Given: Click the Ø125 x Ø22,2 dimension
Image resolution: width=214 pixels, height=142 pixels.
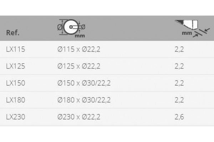Looking at the screenshot, I should point(79,66).
